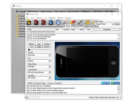Image resolution: width=139 pixels, height=103 pixels.
Task: Open the INFO toolbar icon
Action: pos(51,23)
